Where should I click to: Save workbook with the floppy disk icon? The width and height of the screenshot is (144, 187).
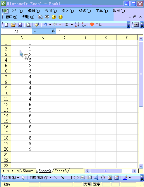coord(20,25)
